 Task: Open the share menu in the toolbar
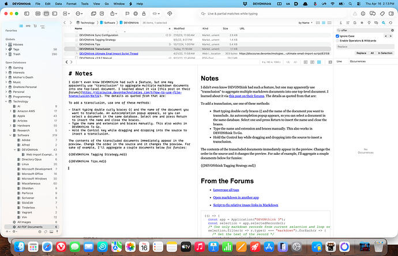click(x=114, y=14)
